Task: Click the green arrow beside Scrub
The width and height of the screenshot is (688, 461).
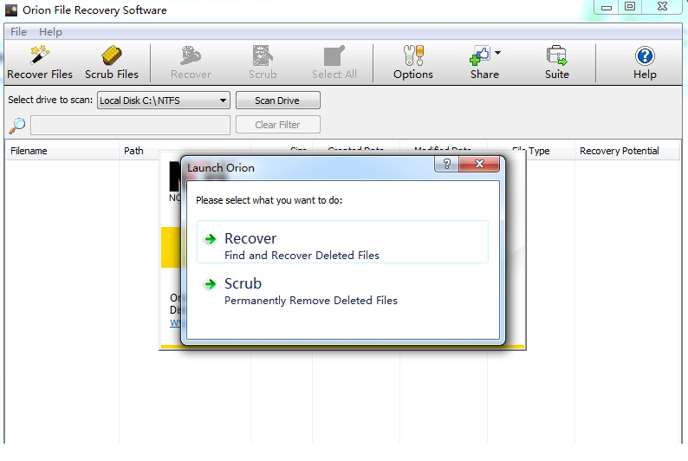Action: pos(211,284)
